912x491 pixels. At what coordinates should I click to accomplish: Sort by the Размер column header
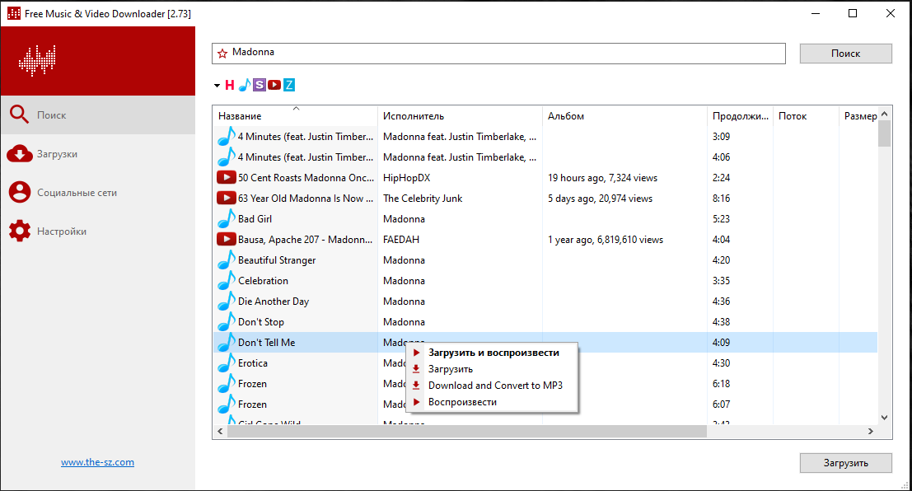[x=858, y=116]
